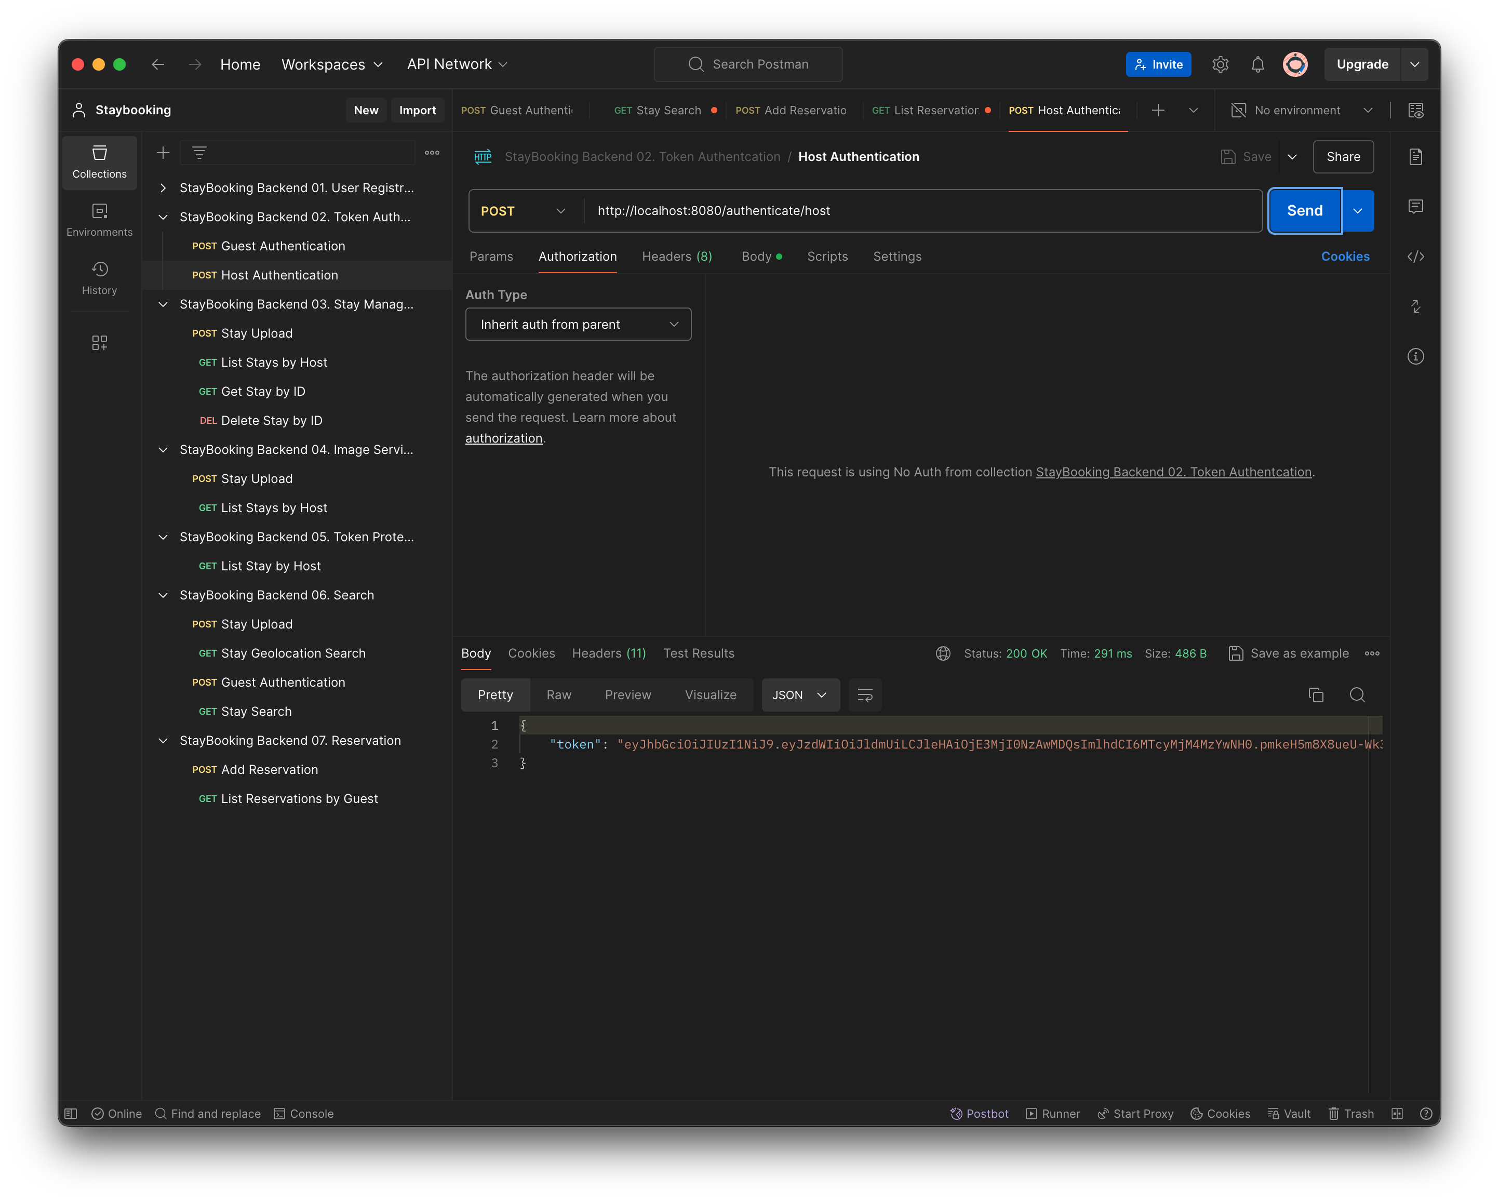Click the Collections panel icon
The image size is (1499, 1203).
(x=99, y=159)
